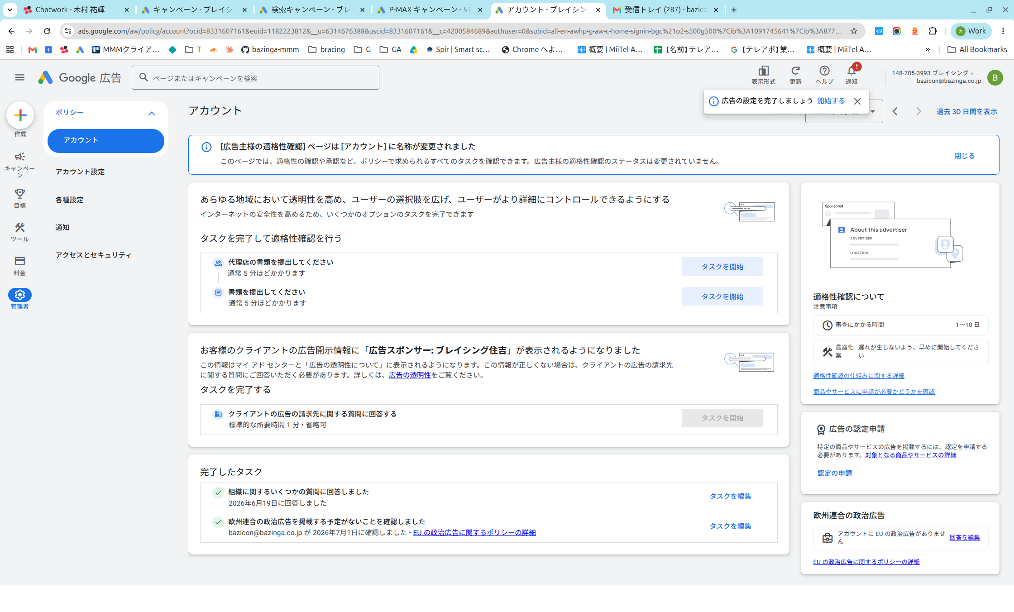Image resolution: width=1014 pixels, height=612 pixels.
Task: Click 閉じる on the info banner
Action: coord(964,156)
